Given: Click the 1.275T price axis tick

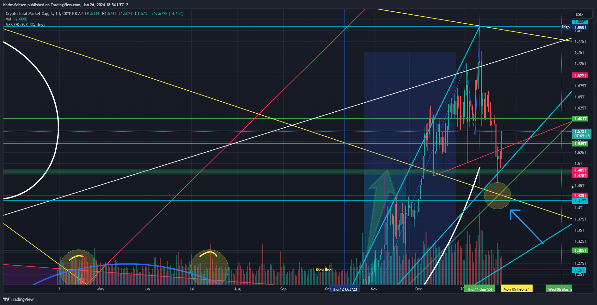Looking at the screenshot, I should (580, 263).
